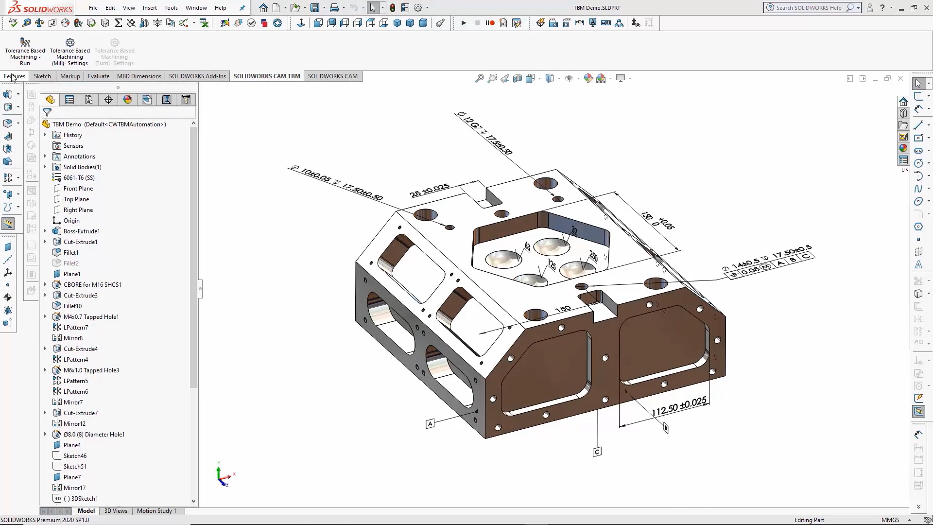Run Tolerance Based Machining
This screenshot has height=525, width=933.
(25, 52)
